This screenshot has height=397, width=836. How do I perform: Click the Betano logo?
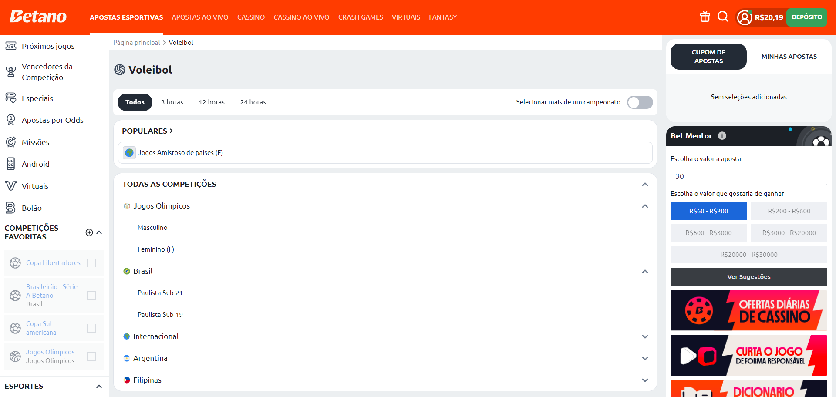click(38, 17)
